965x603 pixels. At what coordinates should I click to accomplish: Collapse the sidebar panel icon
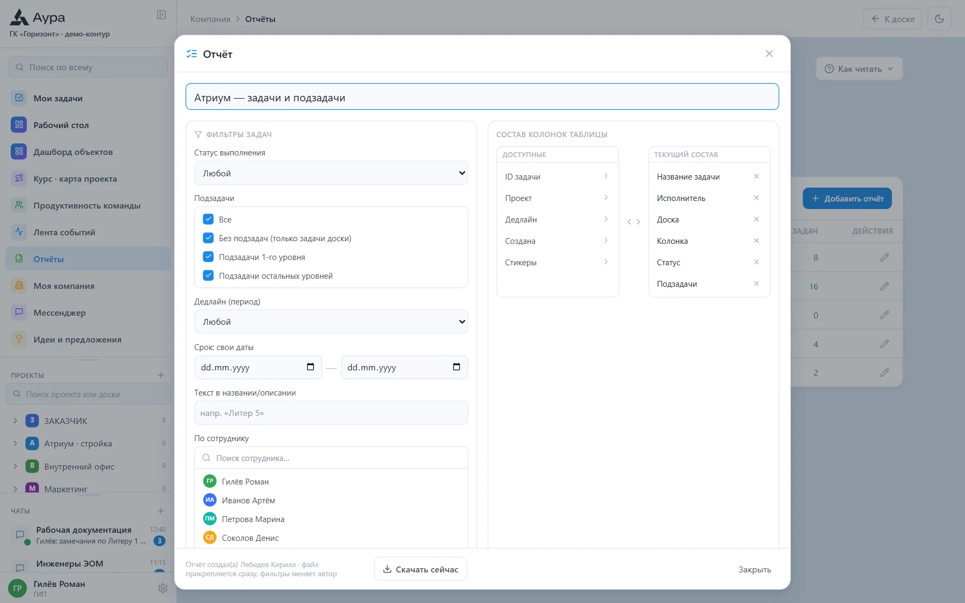(x=161, y=15)
